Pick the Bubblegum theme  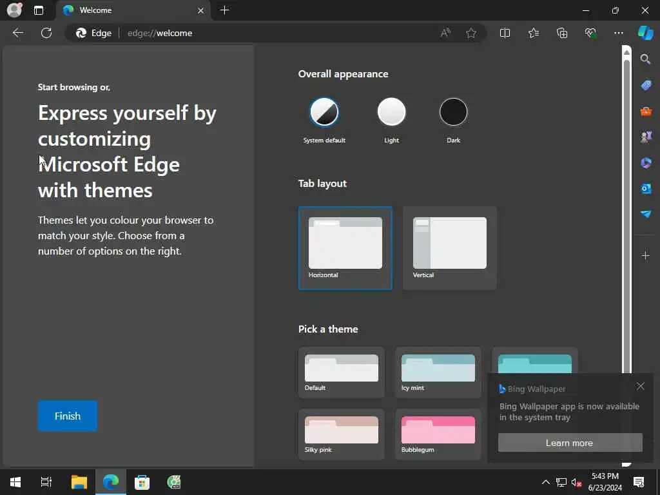(x=438, y=434)
